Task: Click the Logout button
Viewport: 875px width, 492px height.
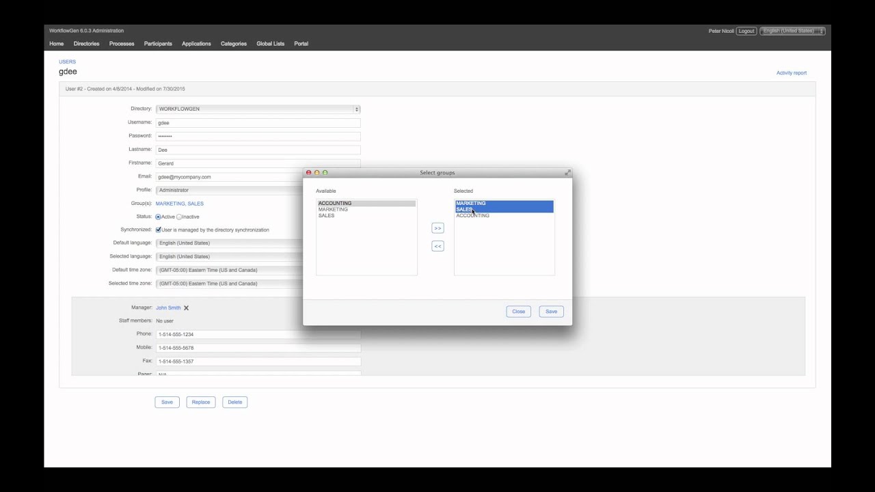Action: tap(746, 31)
